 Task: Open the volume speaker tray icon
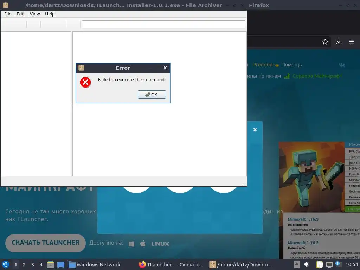click(x=307, y=264)
